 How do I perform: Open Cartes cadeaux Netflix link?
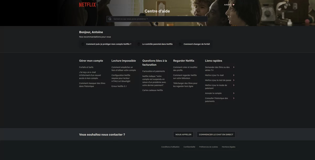pos(153,90)
